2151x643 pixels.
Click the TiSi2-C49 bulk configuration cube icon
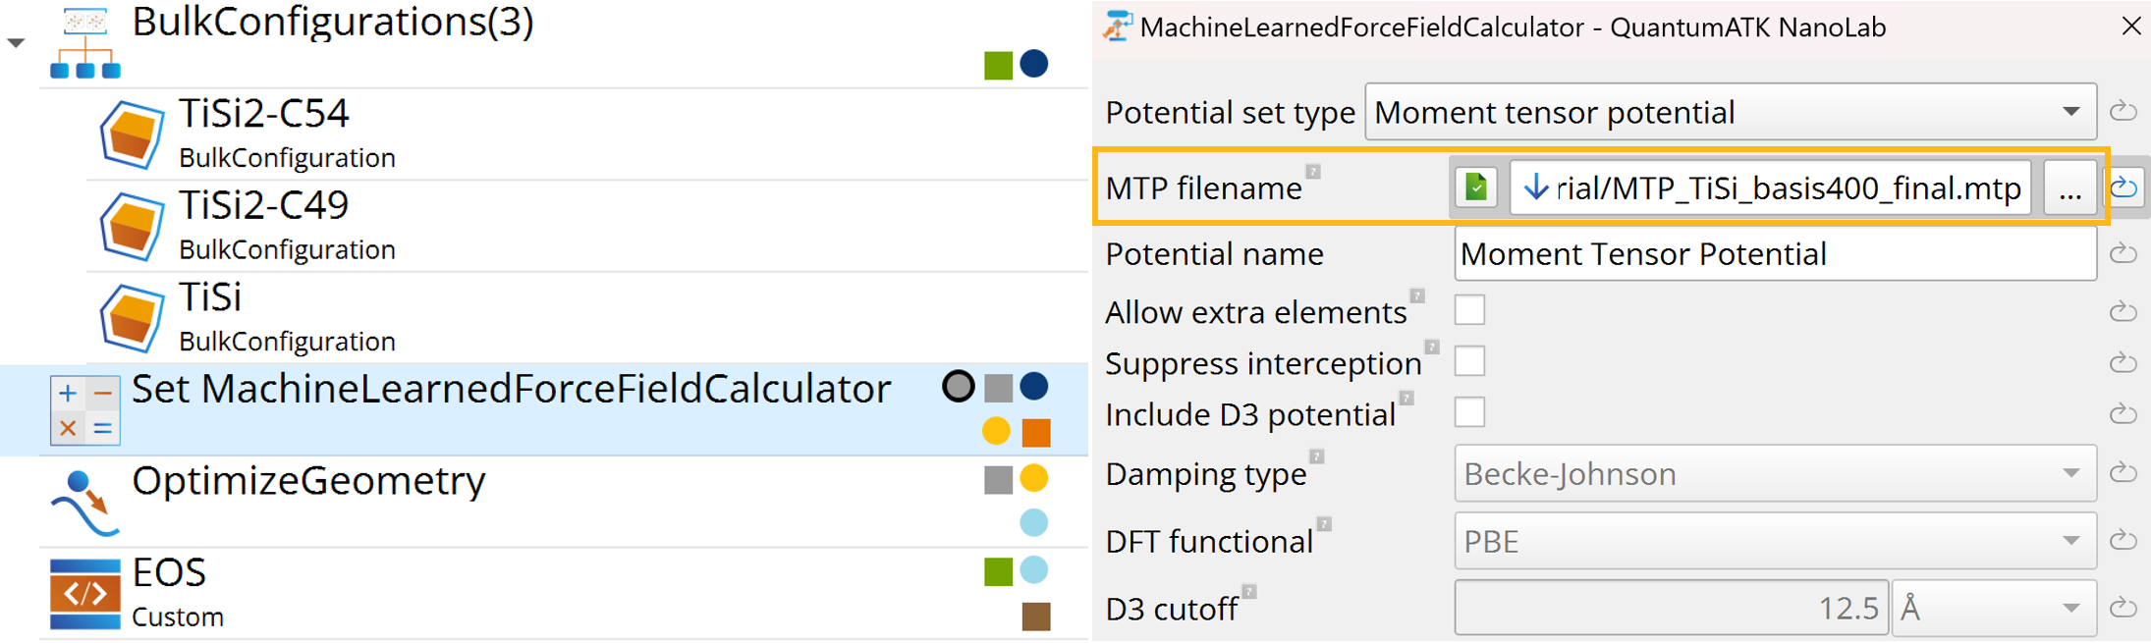pyautogui.click(x=132, y=226)
